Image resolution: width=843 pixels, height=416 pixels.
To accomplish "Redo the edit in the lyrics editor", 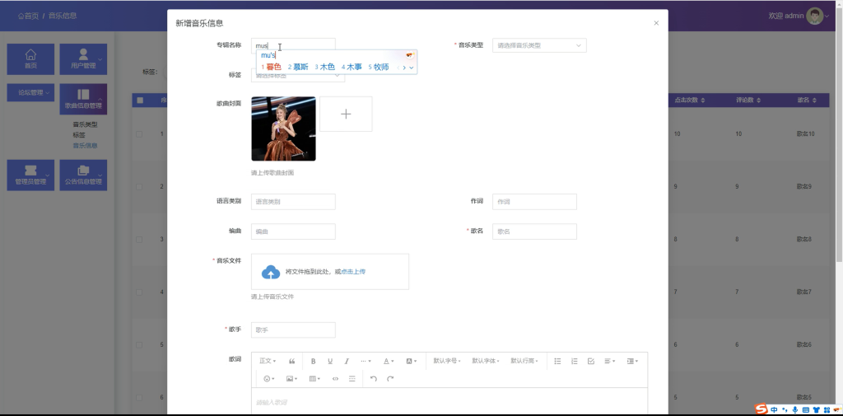I will (390, 379).
